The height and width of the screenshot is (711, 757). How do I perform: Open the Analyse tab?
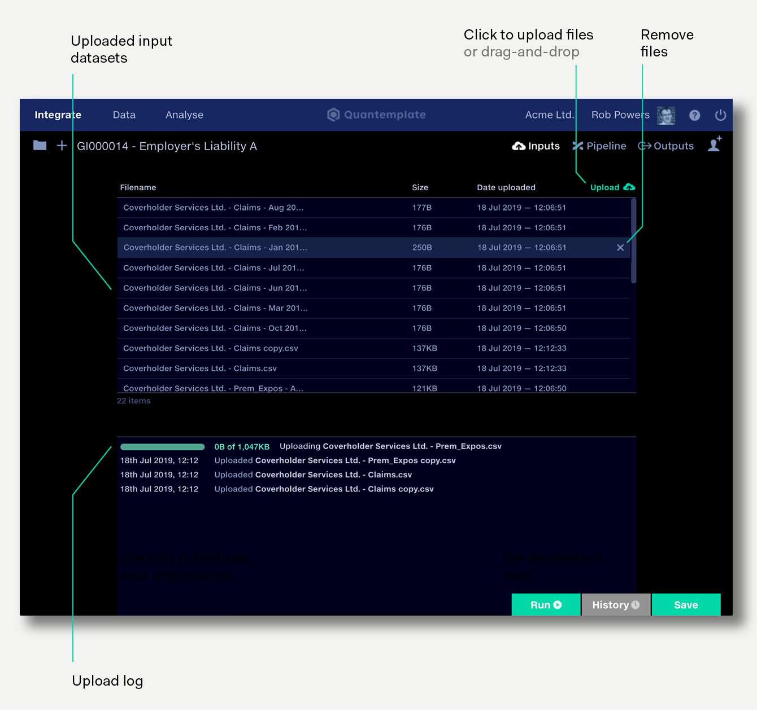point(184,115)
